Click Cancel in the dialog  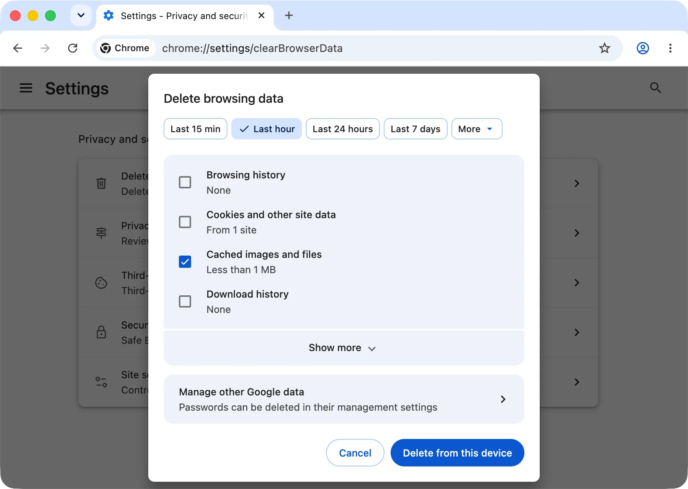coord(355,453)
